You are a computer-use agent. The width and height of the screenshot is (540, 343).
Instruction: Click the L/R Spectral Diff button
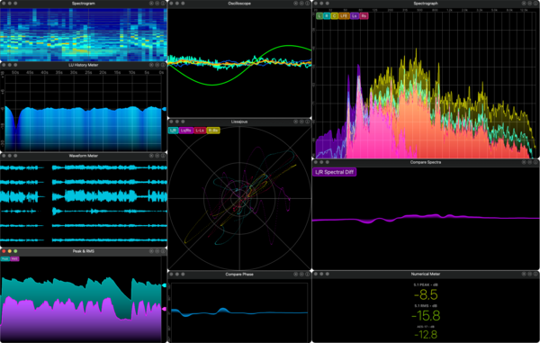[335, 172]
